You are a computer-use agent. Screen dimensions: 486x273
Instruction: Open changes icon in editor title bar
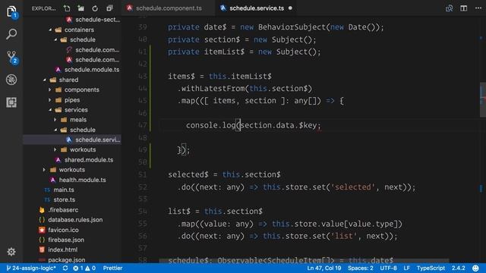[x=449, y=8]
